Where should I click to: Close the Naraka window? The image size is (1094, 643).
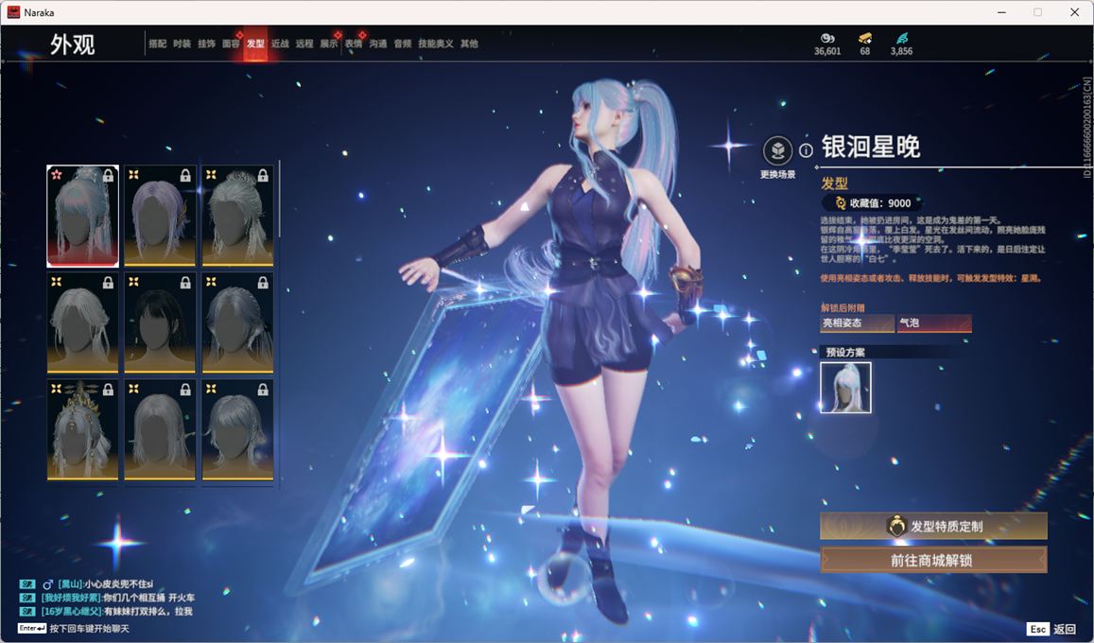[x=1074, y=12]
